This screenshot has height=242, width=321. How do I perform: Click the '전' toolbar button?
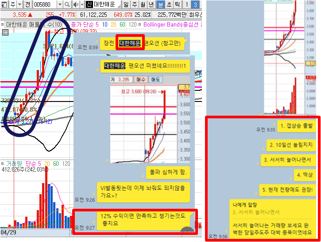[27, 4]
